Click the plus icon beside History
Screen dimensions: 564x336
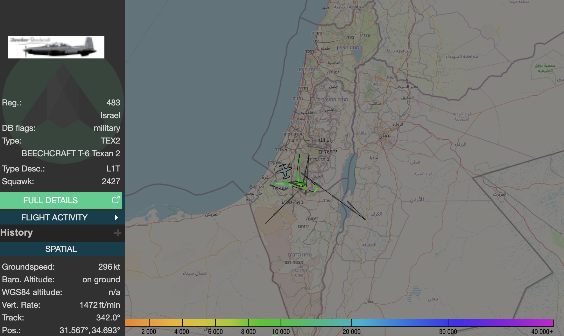click(117, 233)
